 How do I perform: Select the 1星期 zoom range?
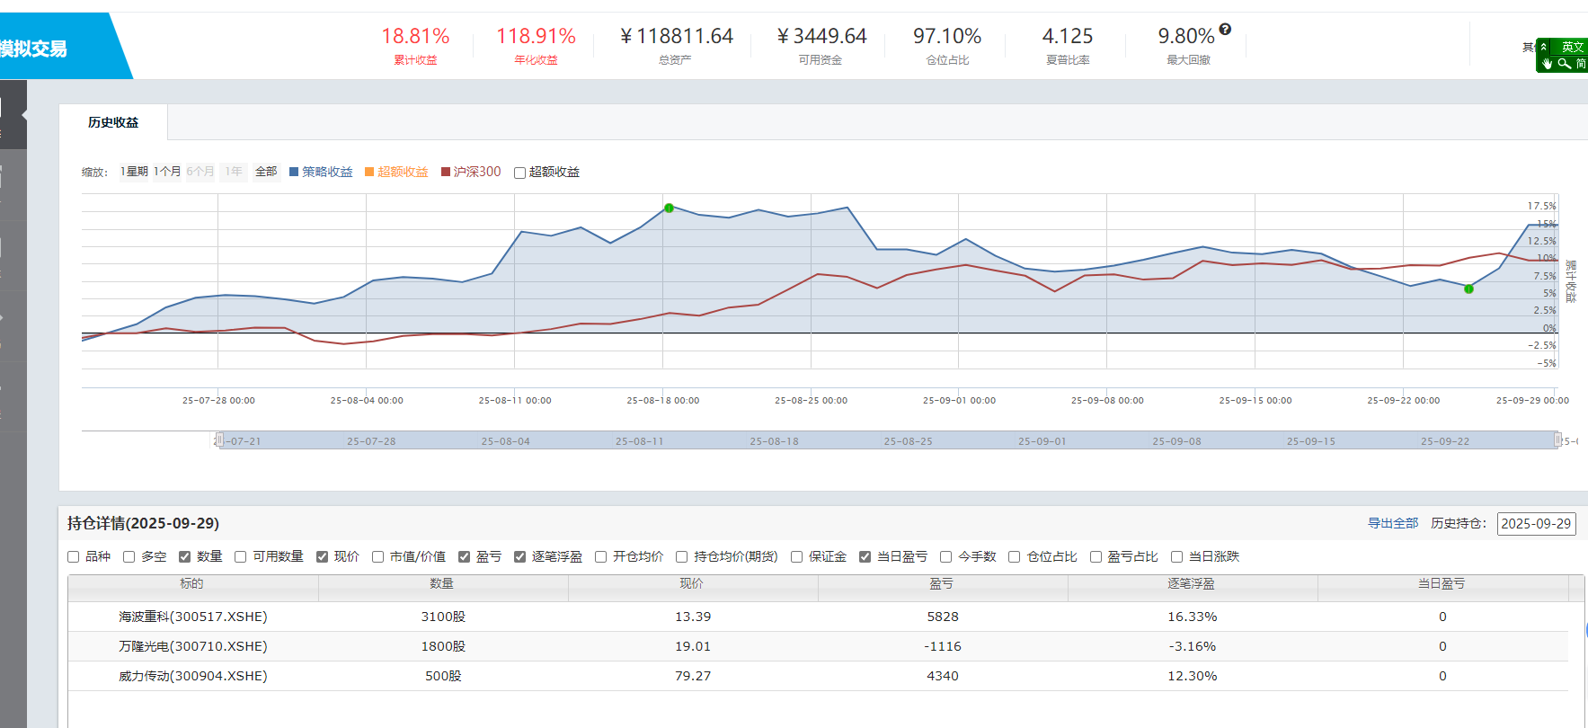point(134,172)
